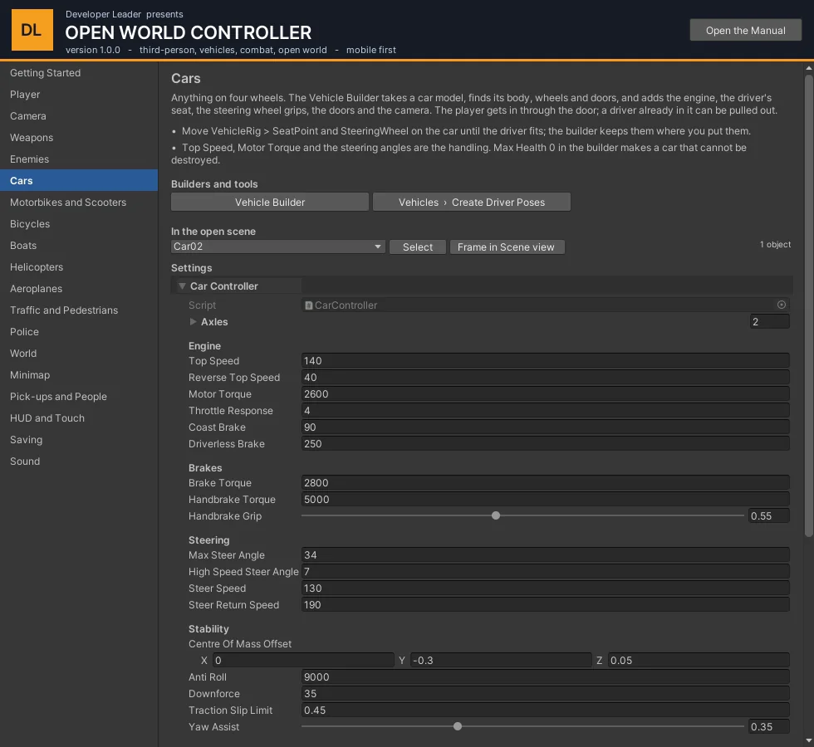The image size is (814, 747).
Task: Click the CarController script object picker circle
Action: pos(782,305)
